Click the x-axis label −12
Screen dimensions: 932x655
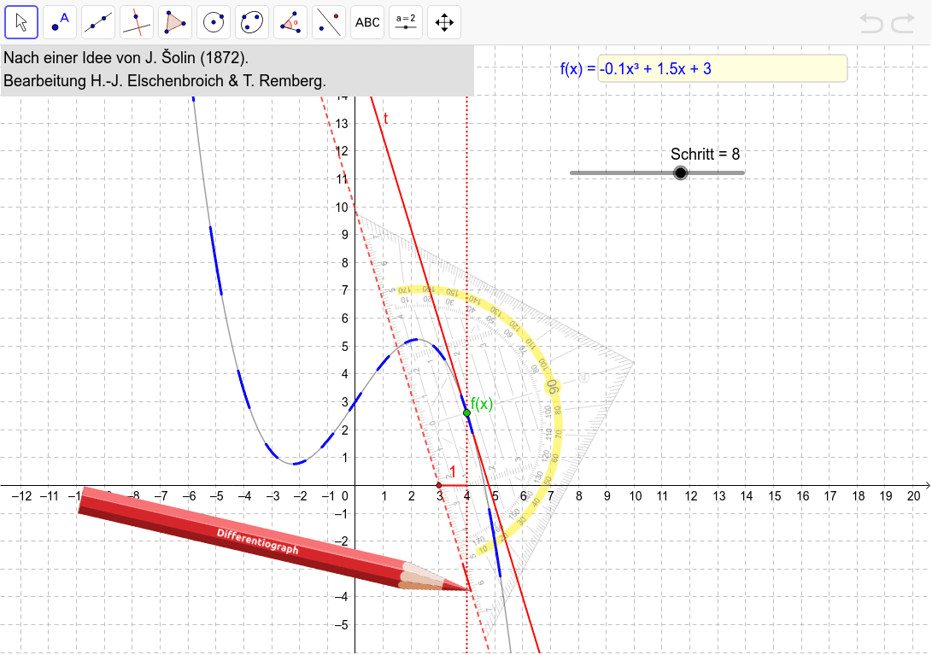[x=21, y=495]
